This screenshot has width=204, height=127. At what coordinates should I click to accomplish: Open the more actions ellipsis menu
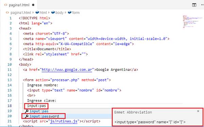[x=202, y=5]
